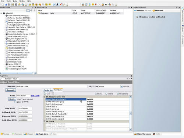Collapse the 08. GUIDs section
184x138 pixels.
(45, 121)
